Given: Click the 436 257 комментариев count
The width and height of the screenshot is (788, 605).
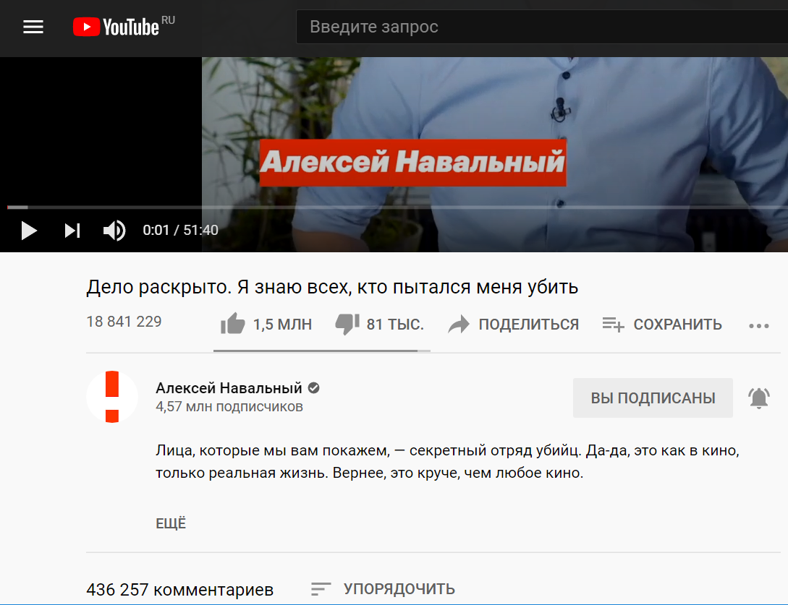Looking at the screenshot, I should (180, 589).
